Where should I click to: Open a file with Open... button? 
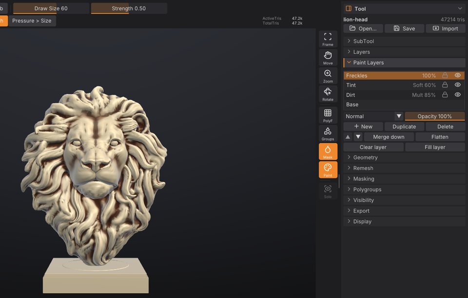[363, 29]
